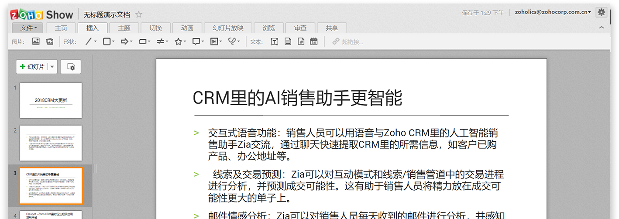The height and width of the screenshot is (219, 619).
Task: Click the hyperlink button 超链接
Action: point(347,42)
